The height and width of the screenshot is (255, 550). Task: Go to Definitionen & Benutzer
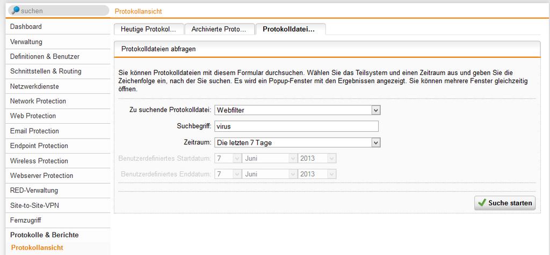[45, 56]
